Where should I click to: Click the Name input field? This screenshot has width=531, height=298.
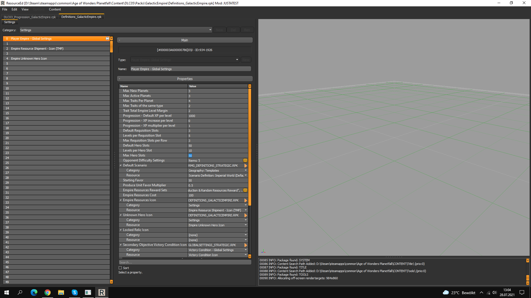[x=191, y=69]
